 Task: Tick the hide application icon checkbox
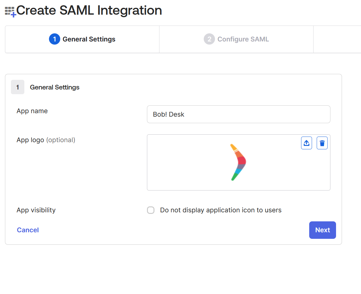tap(151, 210)
